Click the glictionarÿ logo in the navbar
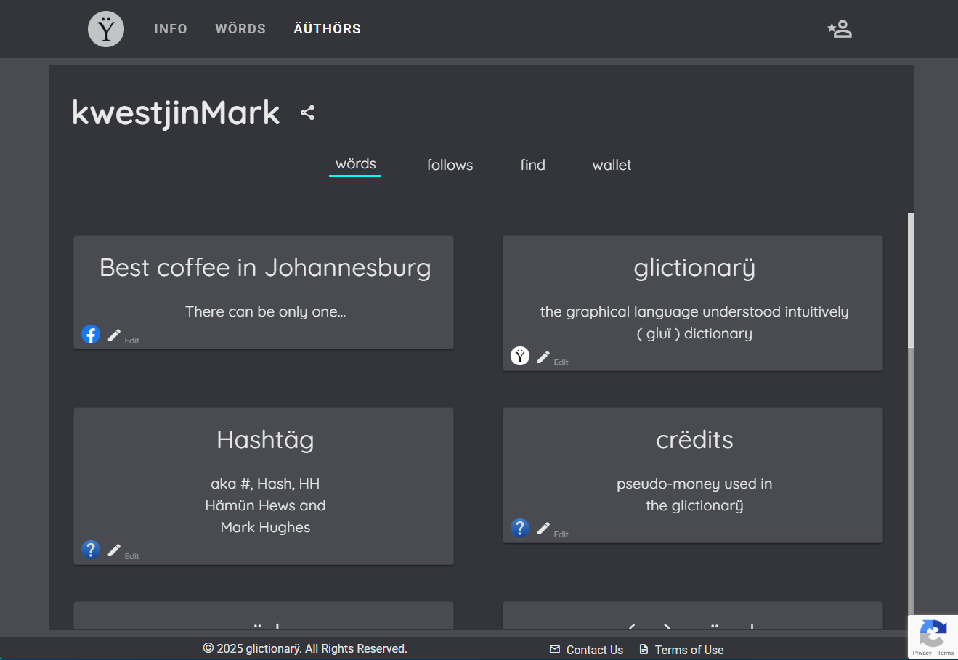 pyautogui.click(x=105, y=28)
